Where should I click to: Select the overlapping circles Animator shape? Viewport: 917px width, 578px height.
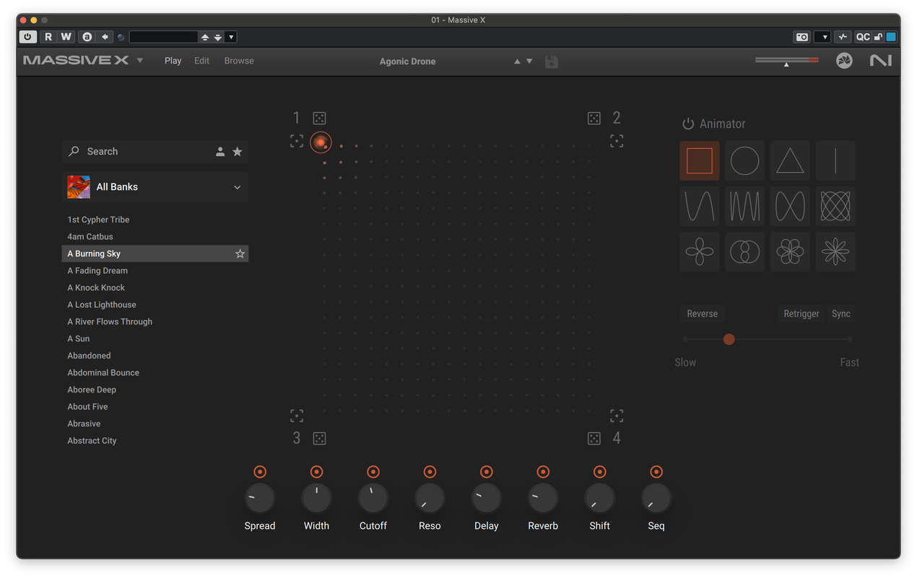click(744, 251)
